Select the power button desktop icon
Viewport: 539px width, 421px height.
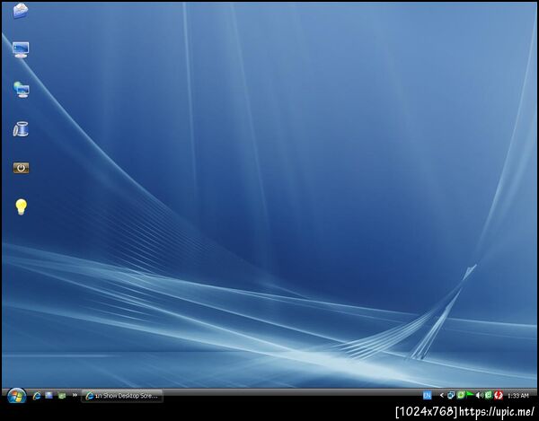pyautogui.click(x=21, y=168)
